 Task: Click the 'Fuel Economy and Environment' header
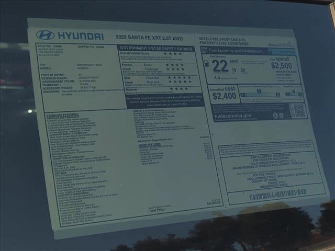(x=236, y=51)
